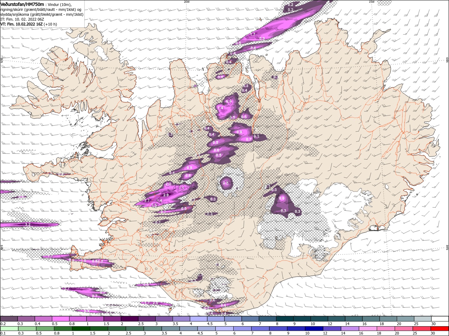Click the '1.7' value on the northern band
The height and width of the screenshot is (336, 449).
253,35
